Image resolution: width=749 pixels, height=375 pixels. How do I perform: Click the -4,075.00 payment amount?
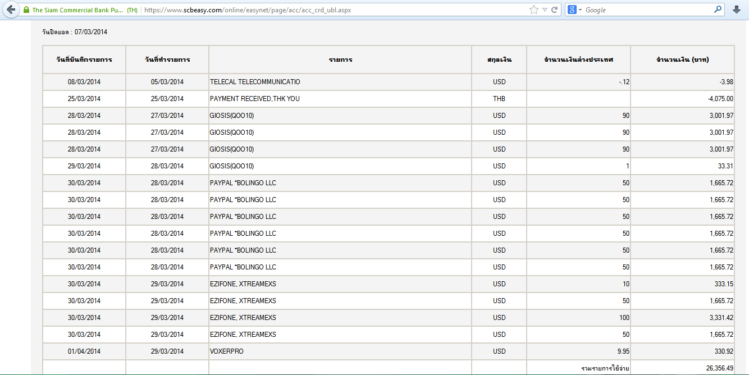coord(720,99)
